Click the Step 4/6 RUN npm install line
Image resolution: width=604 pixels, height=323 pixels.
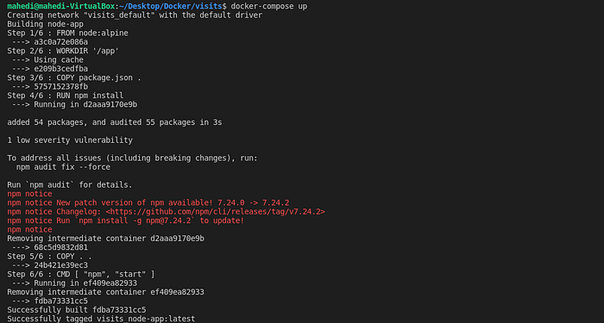tap(65, 96)
